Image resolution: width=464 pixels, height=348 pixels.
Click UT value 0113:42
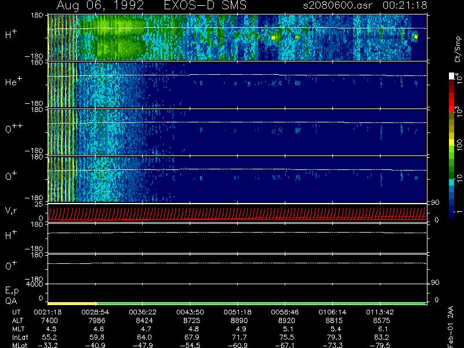(x=380, y=312)
